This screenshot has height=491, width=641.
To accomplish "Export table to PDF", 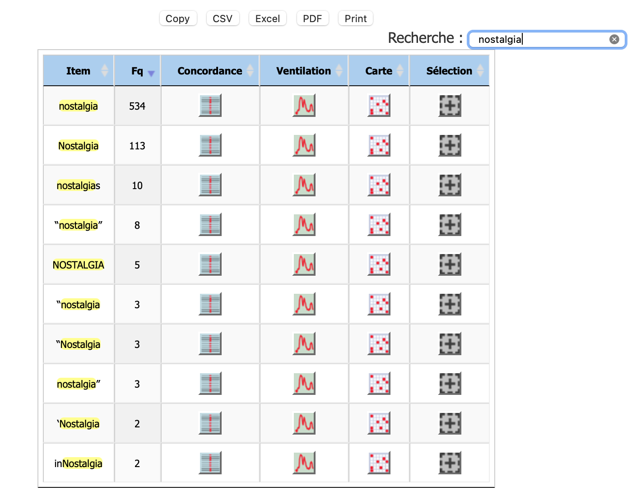I will [x=312, y=19].
